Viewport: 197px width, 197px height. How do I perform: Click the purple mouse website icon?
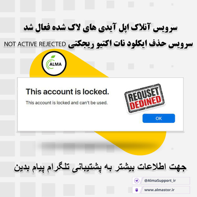coord(137,190)
